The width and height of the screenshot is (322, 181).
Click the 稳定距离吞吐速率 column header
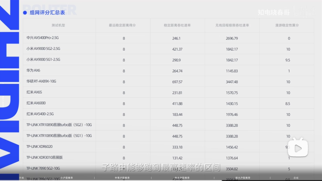coord(177,25)
